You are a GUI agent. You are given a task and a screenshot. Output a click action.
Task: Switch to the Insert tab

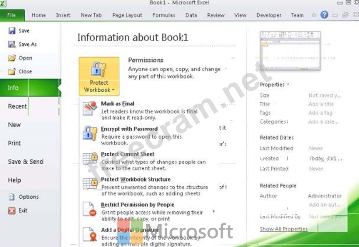[x=63, y=15]
